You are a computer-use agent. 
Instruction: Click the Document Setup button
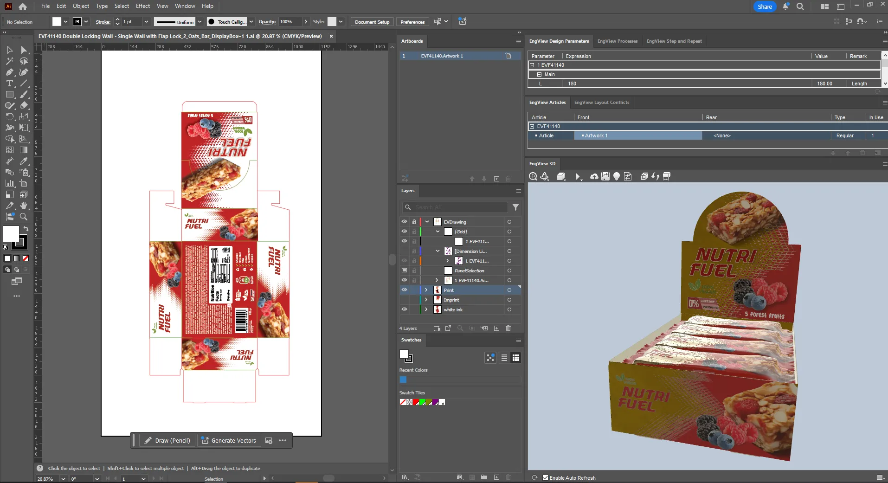point(372,22)
